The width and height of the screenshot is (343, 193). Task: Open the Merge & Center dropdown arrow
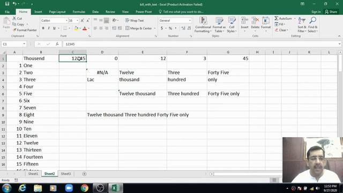pyautogui.click(x=155, y=28)
